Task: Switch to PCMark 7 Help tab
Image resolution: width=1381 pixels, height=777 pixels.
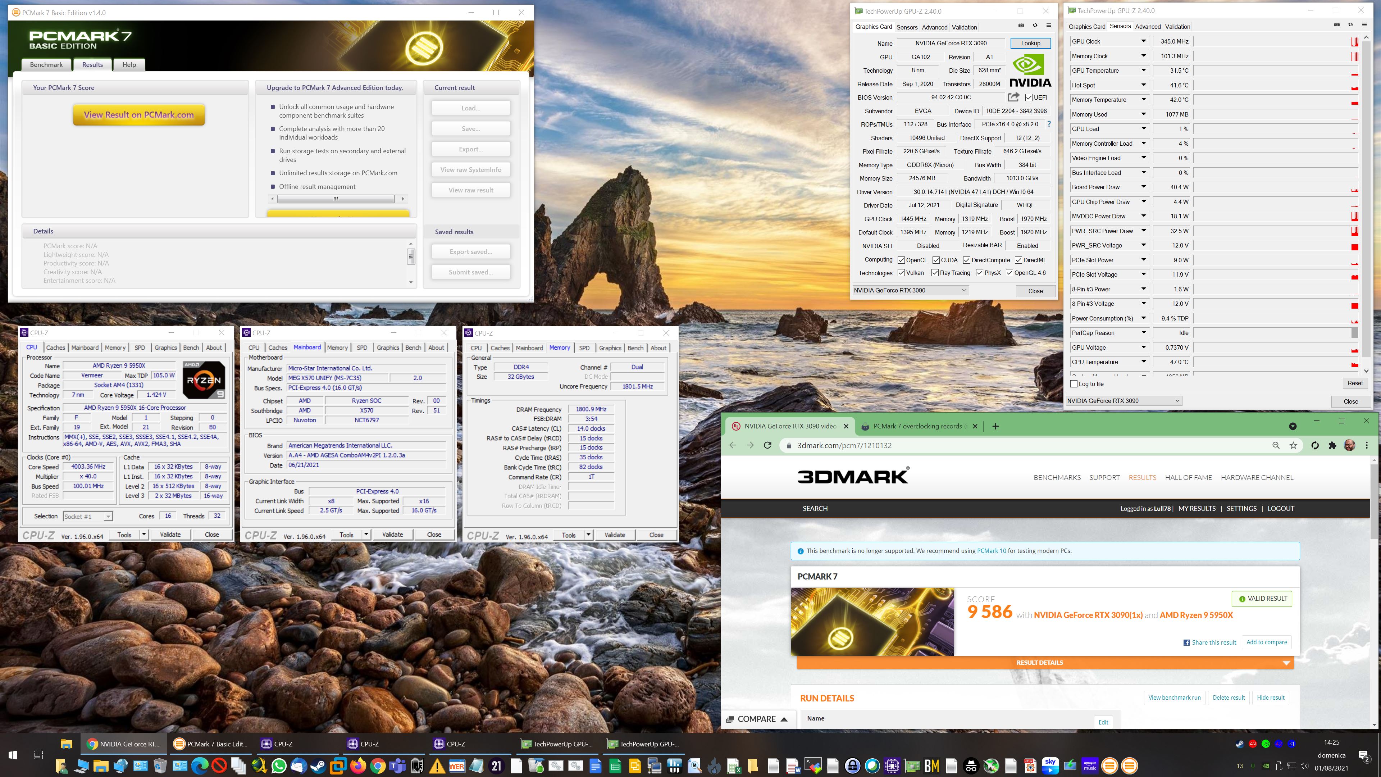Action: (x=129, y=64)
